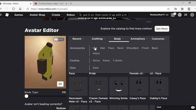Open Shirts clothes category
The height and width of the screenshot is (110, 196).
coord(96,61)
